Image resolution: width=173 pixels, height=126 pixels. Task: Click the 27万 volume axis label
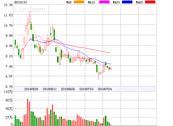(x=9, y=118)
